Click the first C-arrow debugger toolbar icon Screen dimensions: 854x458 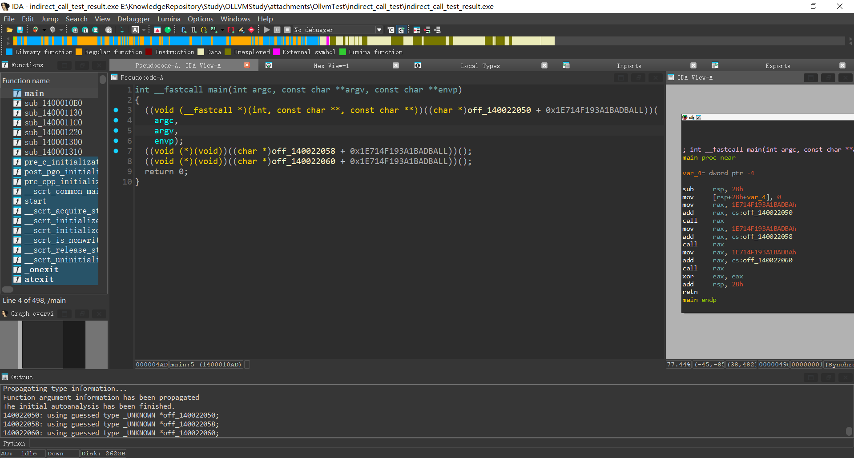point(391,30)
